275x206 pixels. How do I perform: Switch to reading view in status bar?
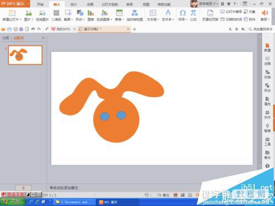click(190, 195)
